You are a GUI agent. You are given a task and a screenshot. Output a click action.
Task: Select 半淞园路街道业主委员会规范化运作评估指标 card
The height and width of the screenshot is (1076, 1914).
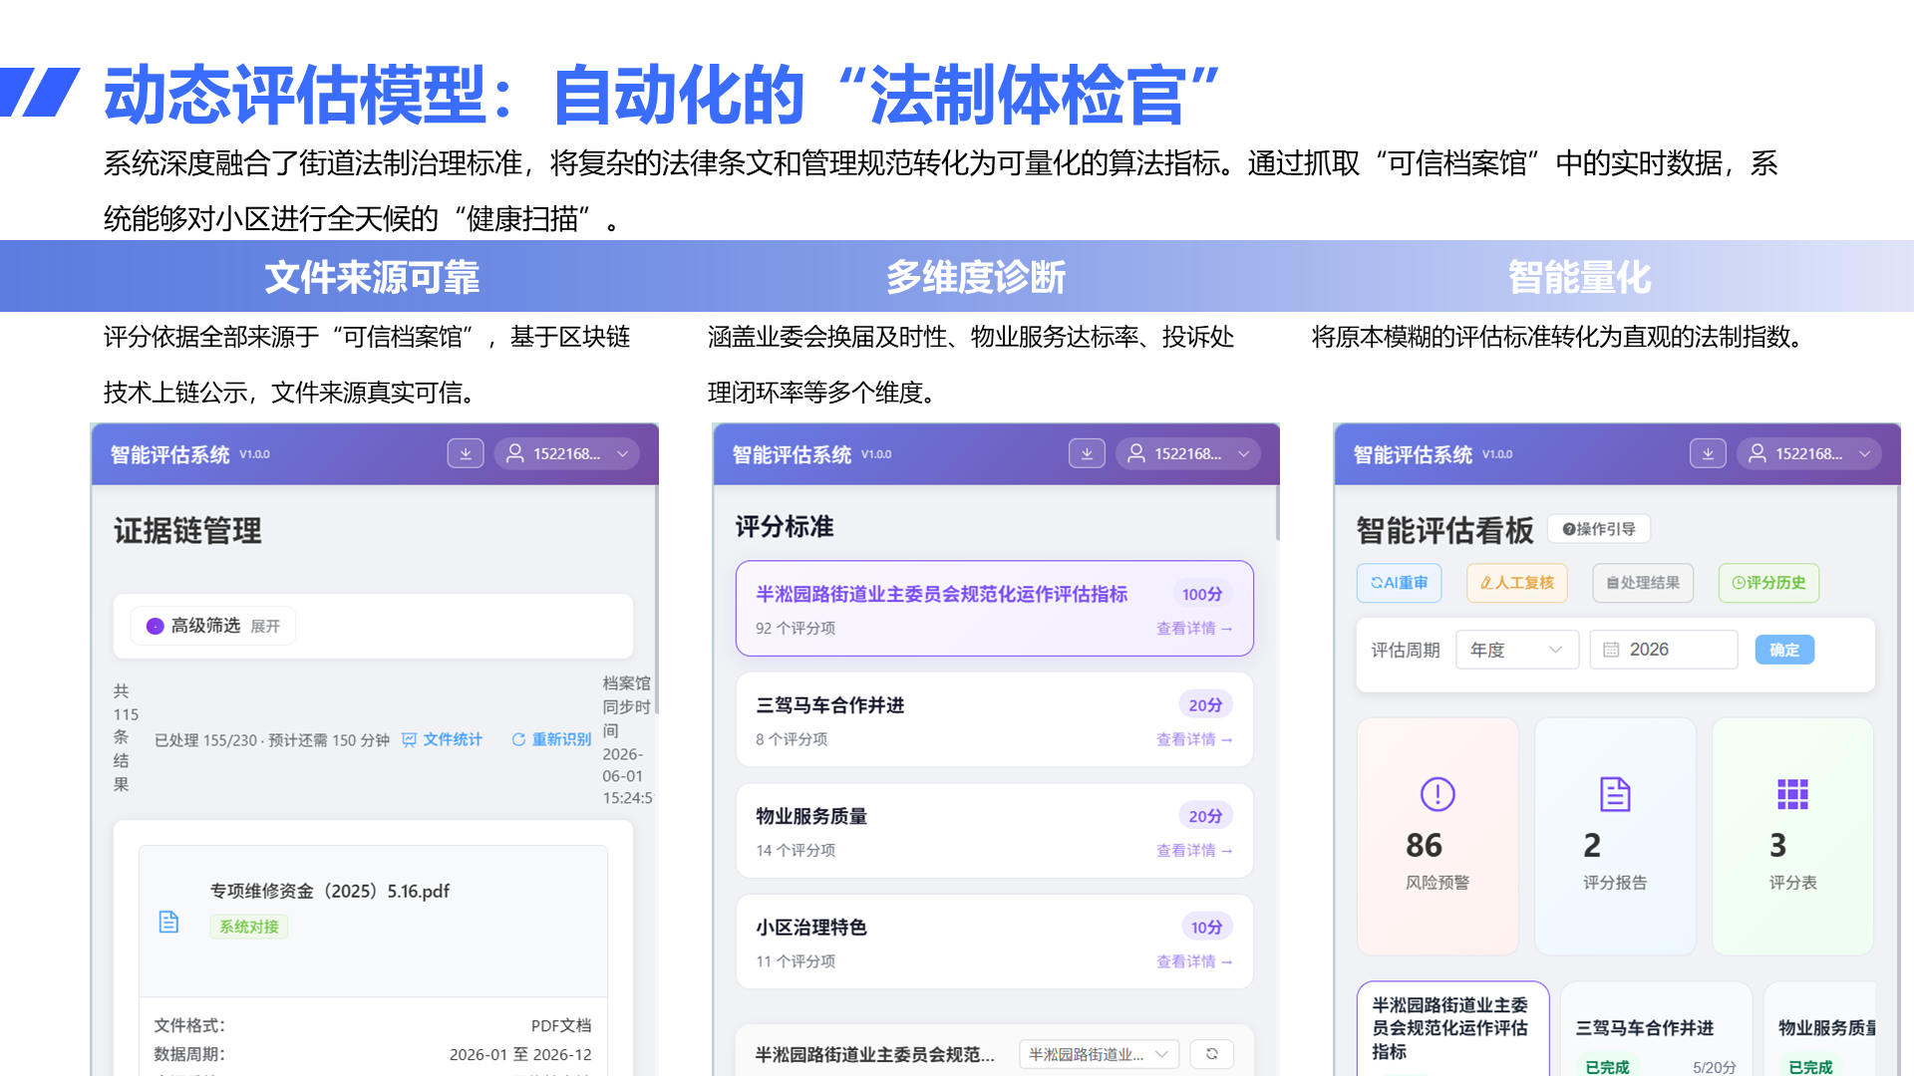click(994, 608)
